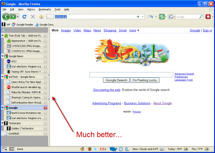Open the Discovering the web link

107,90
